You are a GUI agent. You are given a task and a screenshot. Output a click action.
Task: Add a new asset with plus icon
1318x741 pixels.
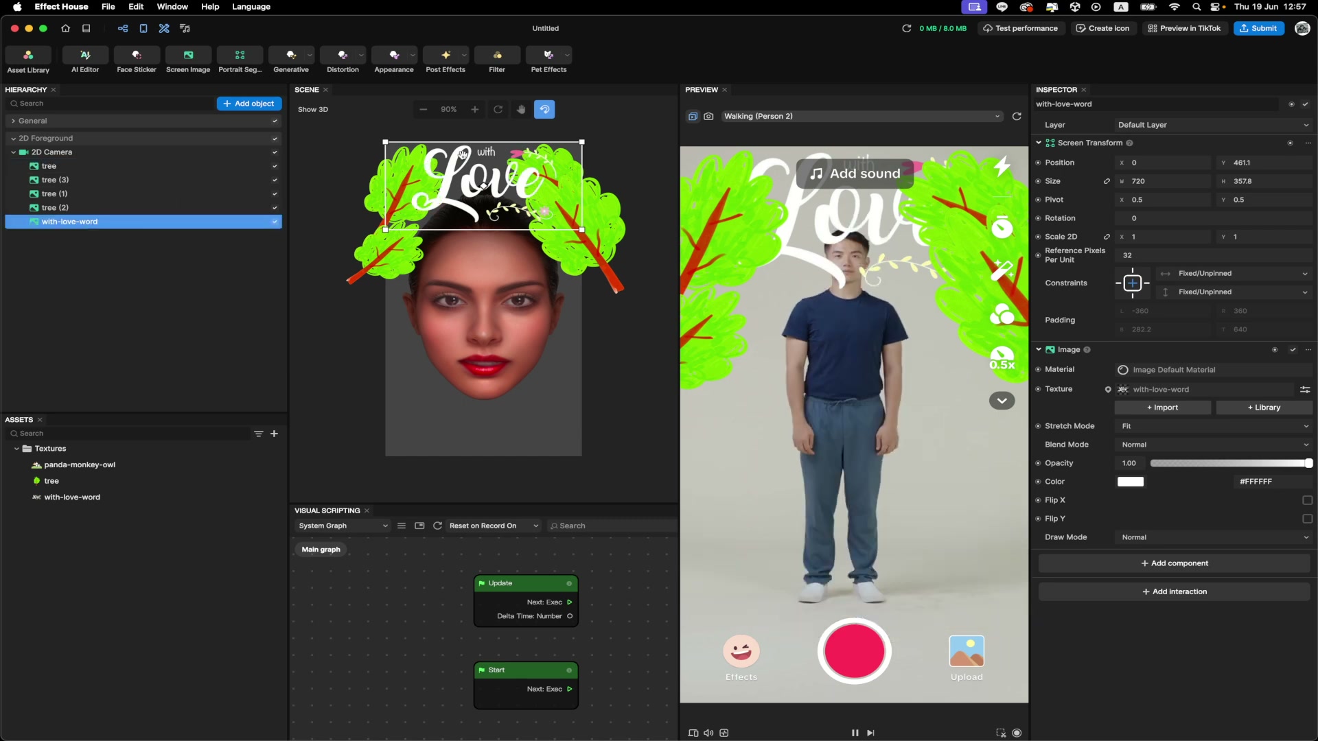[274, 434]
